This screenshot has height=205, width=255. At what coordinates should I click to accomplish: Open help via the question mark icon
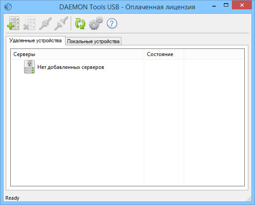pos(112,24)
